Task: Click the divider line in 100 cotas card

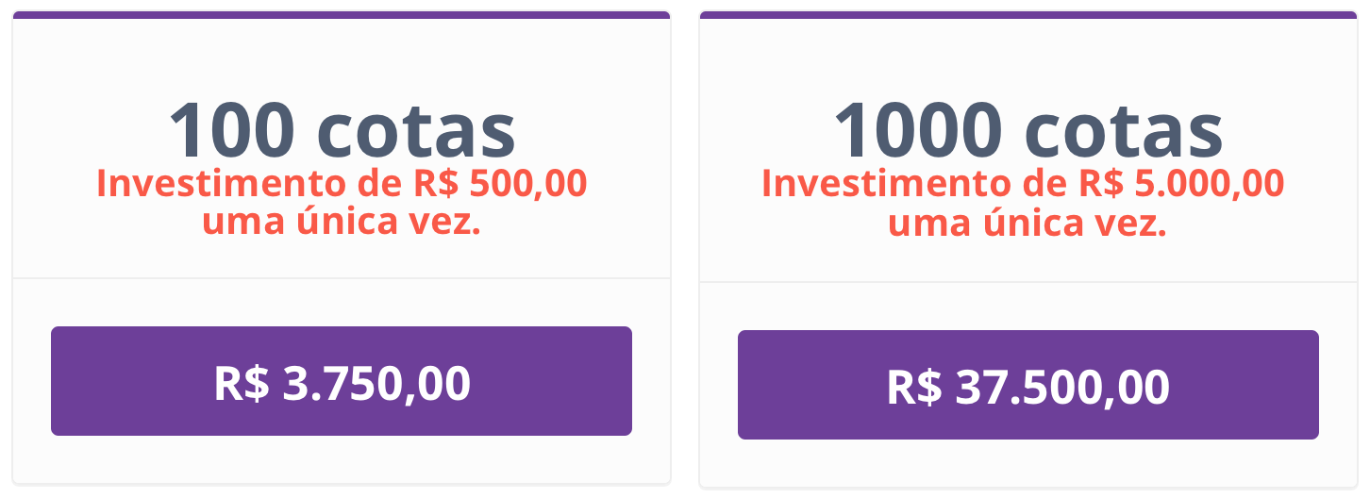Action: click(x=342, y=278)
